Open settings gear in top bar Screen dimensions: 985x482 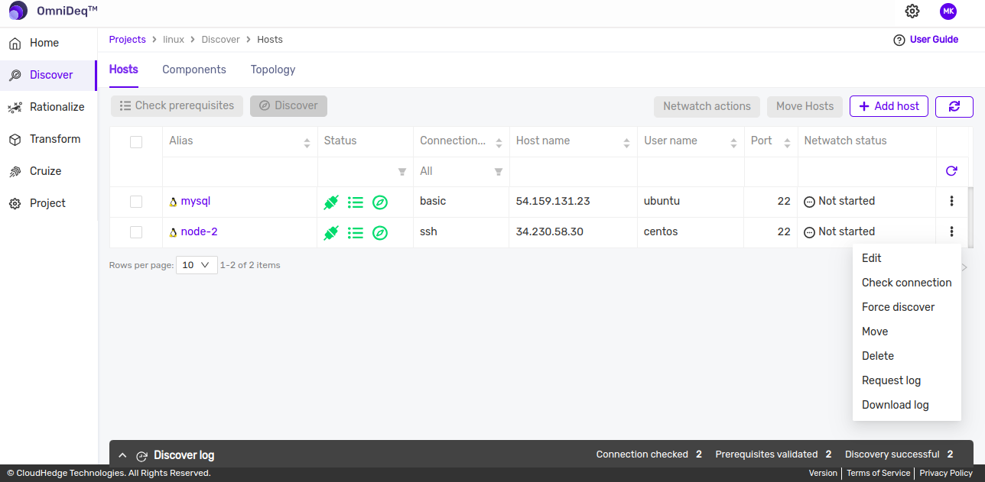912,11
